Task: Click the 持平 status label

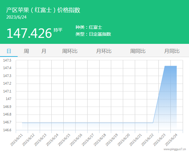Action: [58, 30]
